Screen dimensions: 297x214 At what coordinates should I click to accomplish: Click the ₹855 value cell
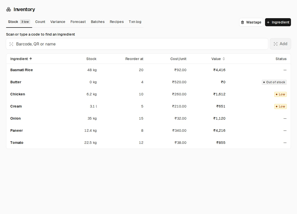tap(221, 143)
